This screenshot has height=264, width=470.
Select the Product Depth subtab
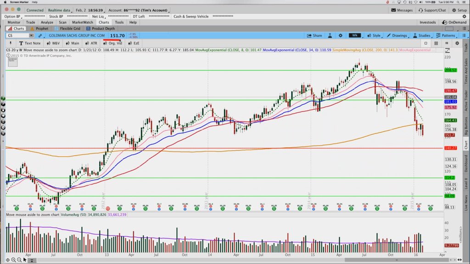(x=101, y=28)
